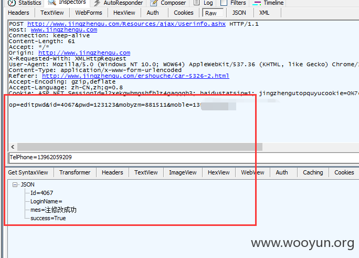359x258 pixels.
Task: Click the Origin header URL link
Action: point(85,53)
